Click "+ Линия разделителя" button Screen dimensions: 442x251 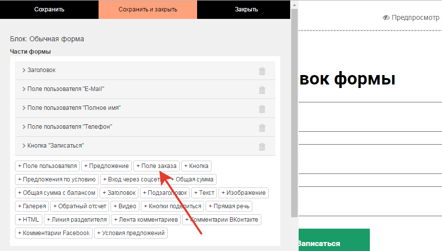click(77, 220)
